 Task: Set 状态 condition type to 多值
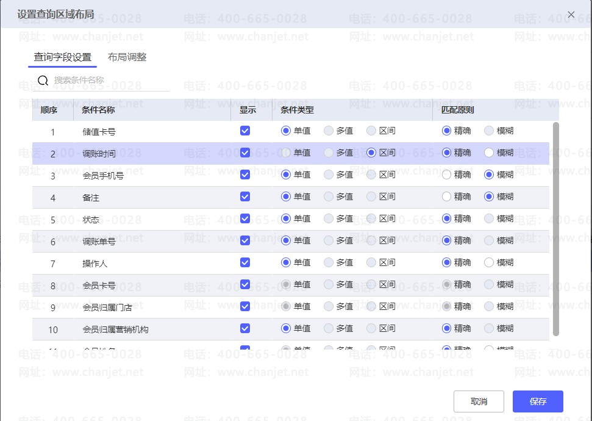coord(329,218)
